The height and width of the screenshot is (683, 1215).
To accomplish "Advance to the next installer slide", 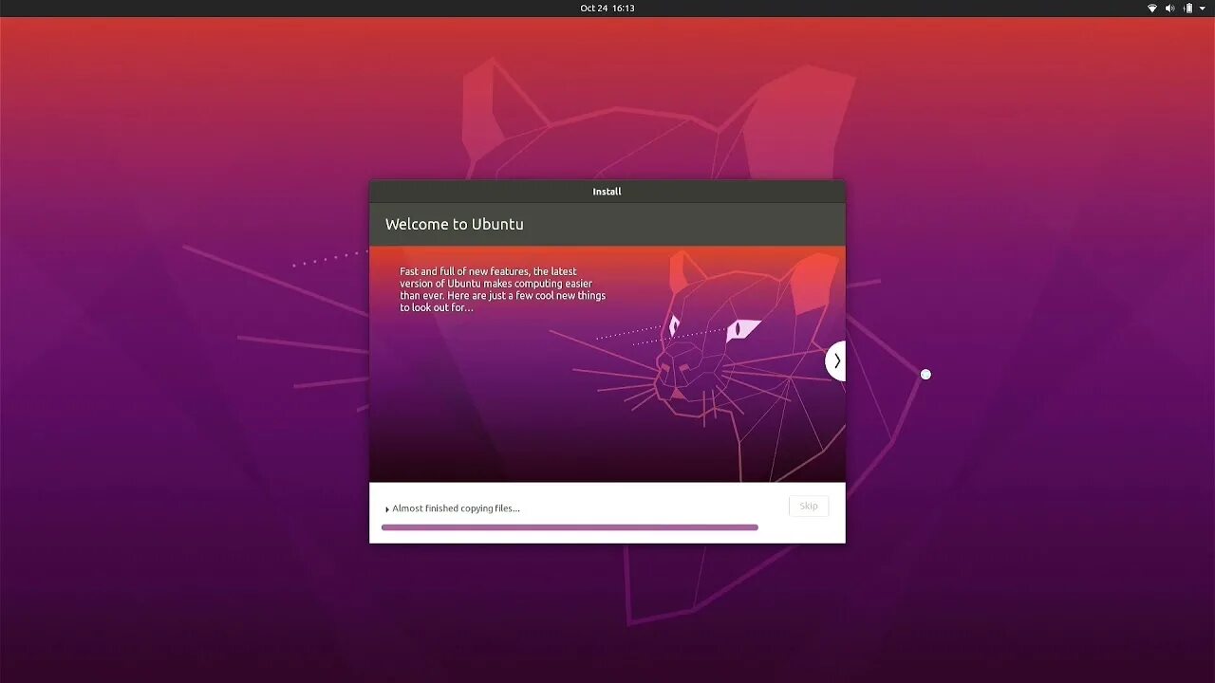I will click(836, 361).
